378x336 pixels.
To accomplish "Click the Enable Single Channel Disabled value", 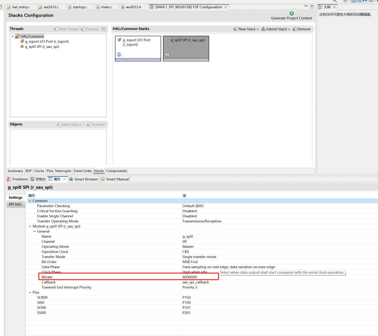I will tap(189, 216).
